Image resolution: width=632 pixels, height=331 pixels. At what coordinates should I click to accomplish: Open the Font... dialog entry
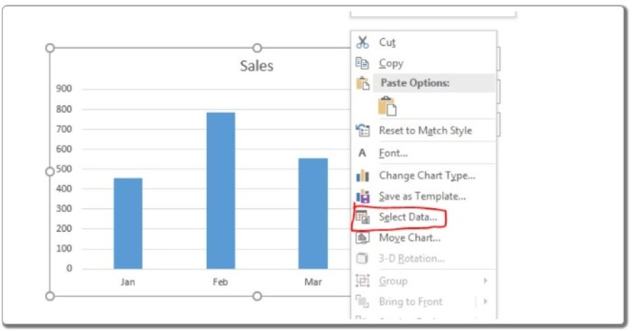pos(393,153)
